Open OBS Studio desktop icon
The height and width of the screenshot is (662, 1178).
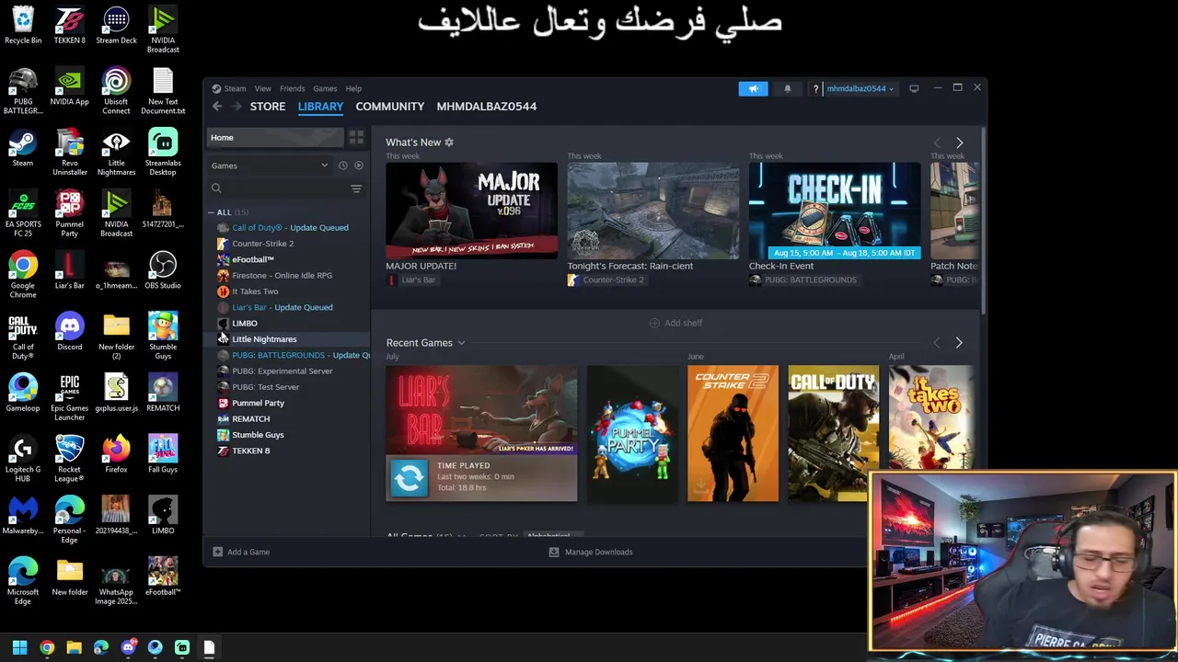pyautogui.click(x=163, y=270)
